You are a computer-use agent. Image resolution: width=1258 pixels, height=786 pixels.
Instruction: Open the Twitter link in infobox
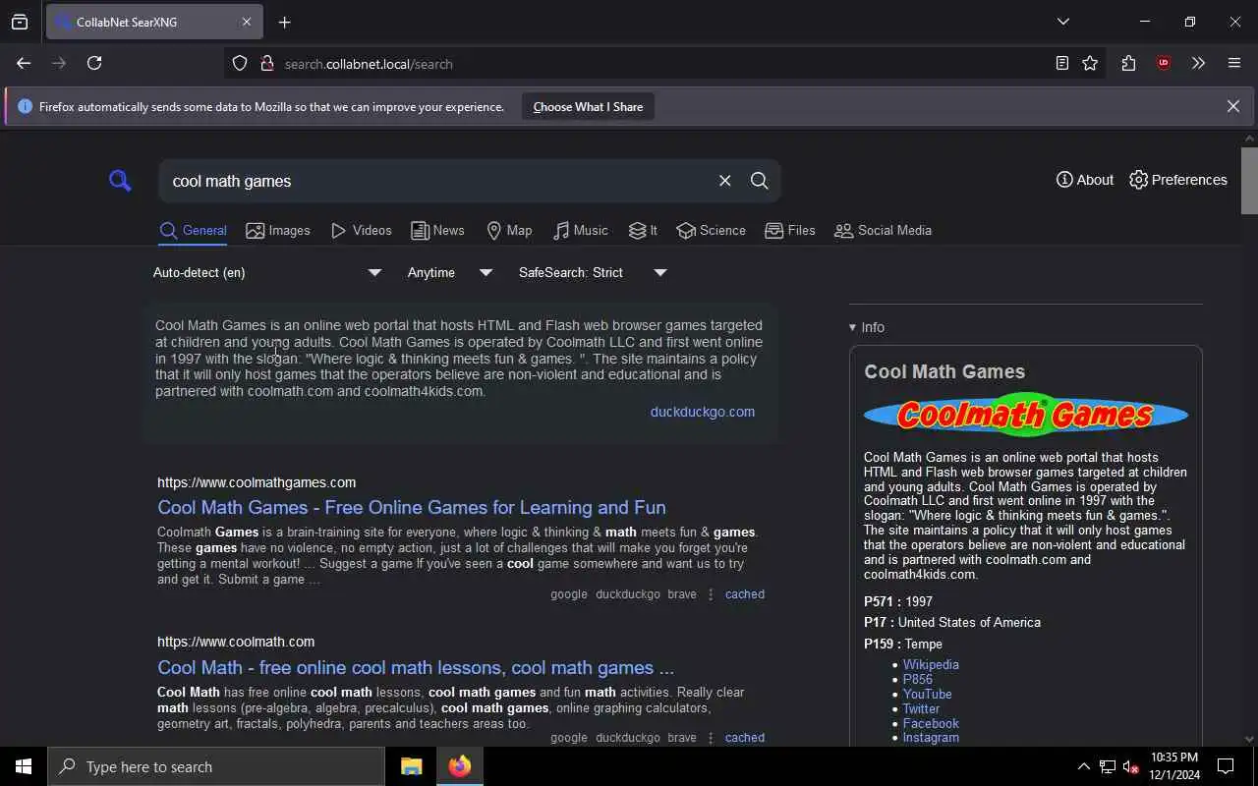coord(921,708)
